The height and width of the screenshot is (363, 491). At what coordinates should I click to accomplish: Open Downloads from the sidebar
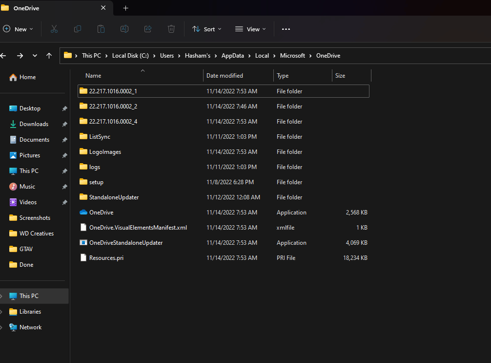[x=34, y=124]
